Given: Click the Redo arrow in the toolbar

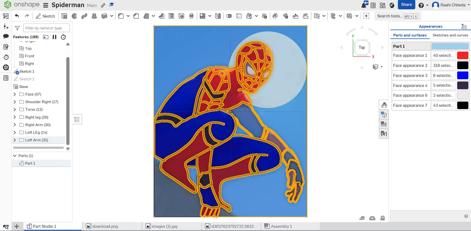Looking at the screenshot, I should point(27,16).
